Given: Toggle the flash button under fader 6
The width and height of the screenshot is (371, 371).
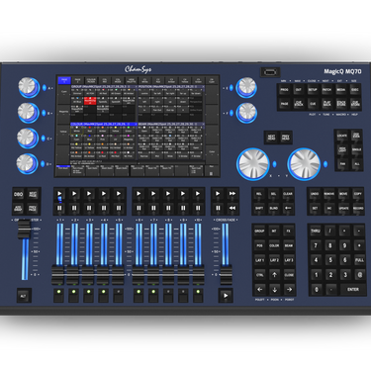Looking at the screenshot, I should 139,295.
